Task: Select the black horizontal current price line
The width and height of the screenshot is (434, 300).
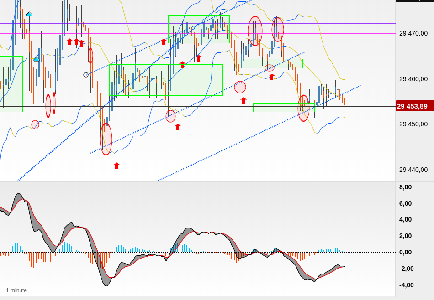Action: [x=198, y=106]
